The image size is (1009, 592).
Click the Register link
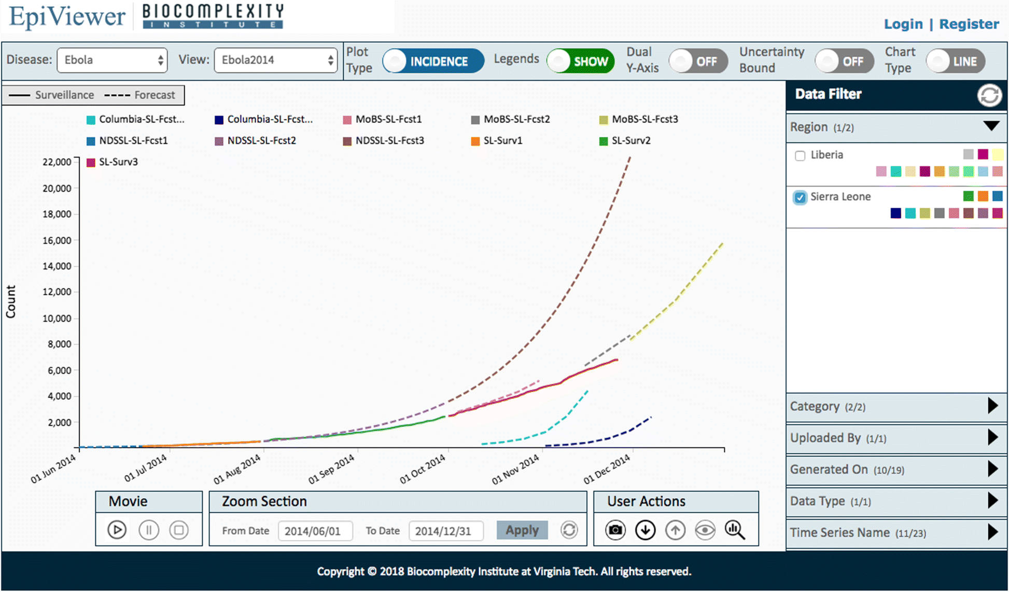[969, 24]
